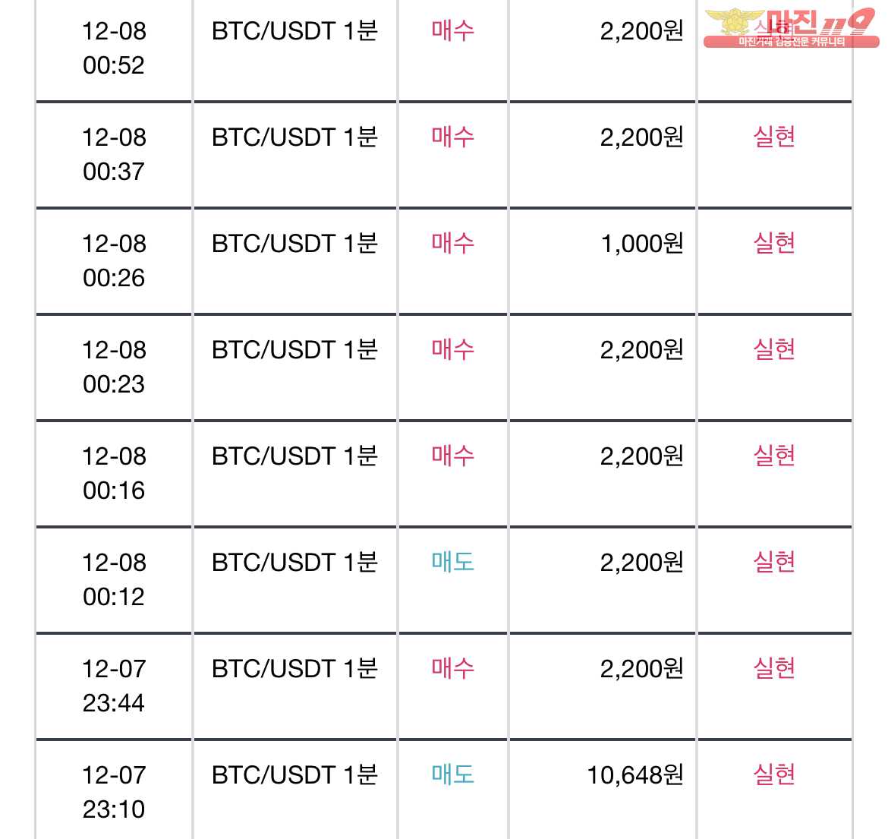The height and width of the screenshot is (839, 888).
Task: Click 매수 label in the 00:52 row
Action: 452,30
